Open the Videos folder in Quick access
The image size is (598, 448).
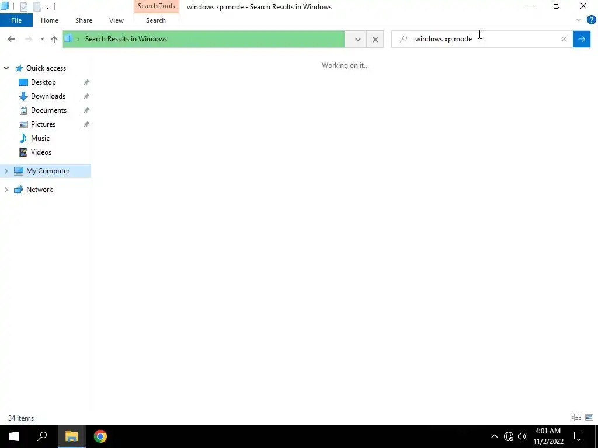point(41,152)
